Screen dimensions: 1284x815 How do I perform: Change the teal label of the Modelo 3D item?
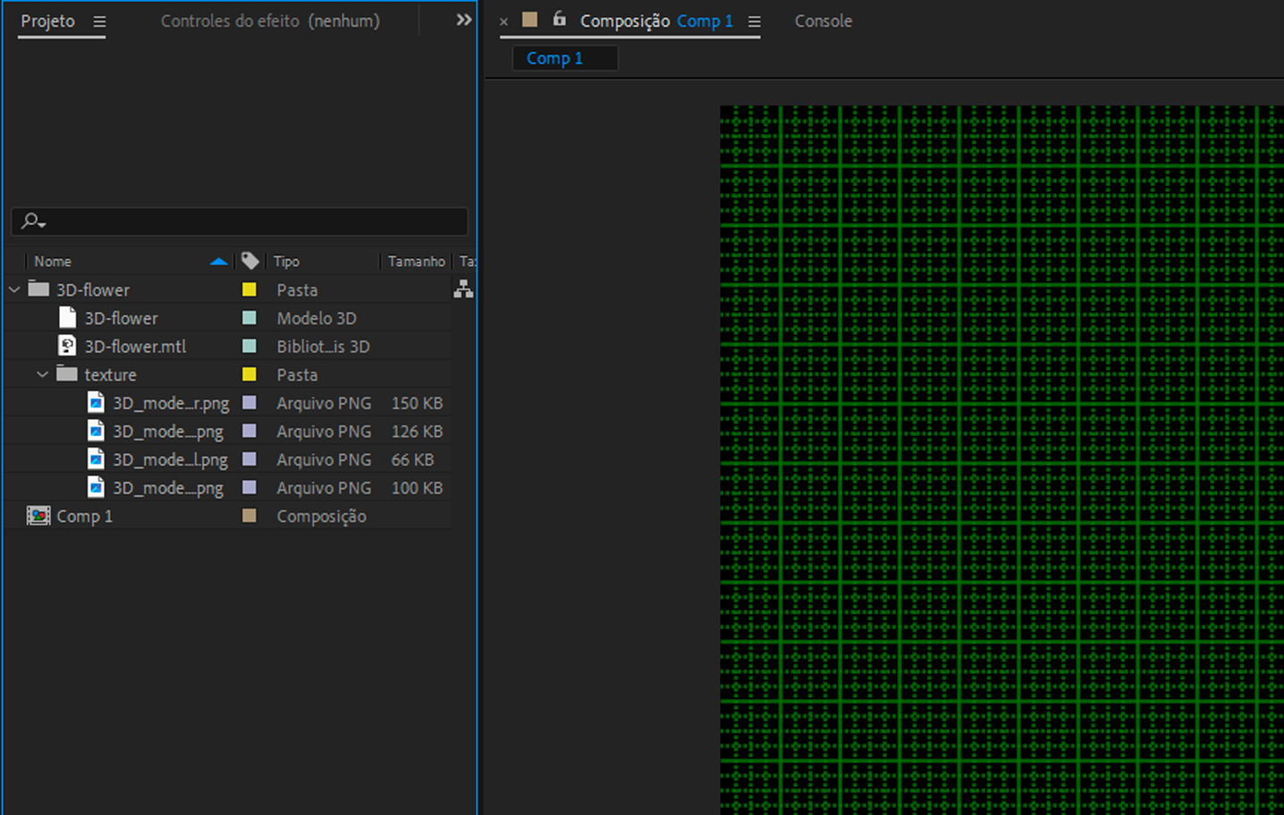[x=249, y=317]
